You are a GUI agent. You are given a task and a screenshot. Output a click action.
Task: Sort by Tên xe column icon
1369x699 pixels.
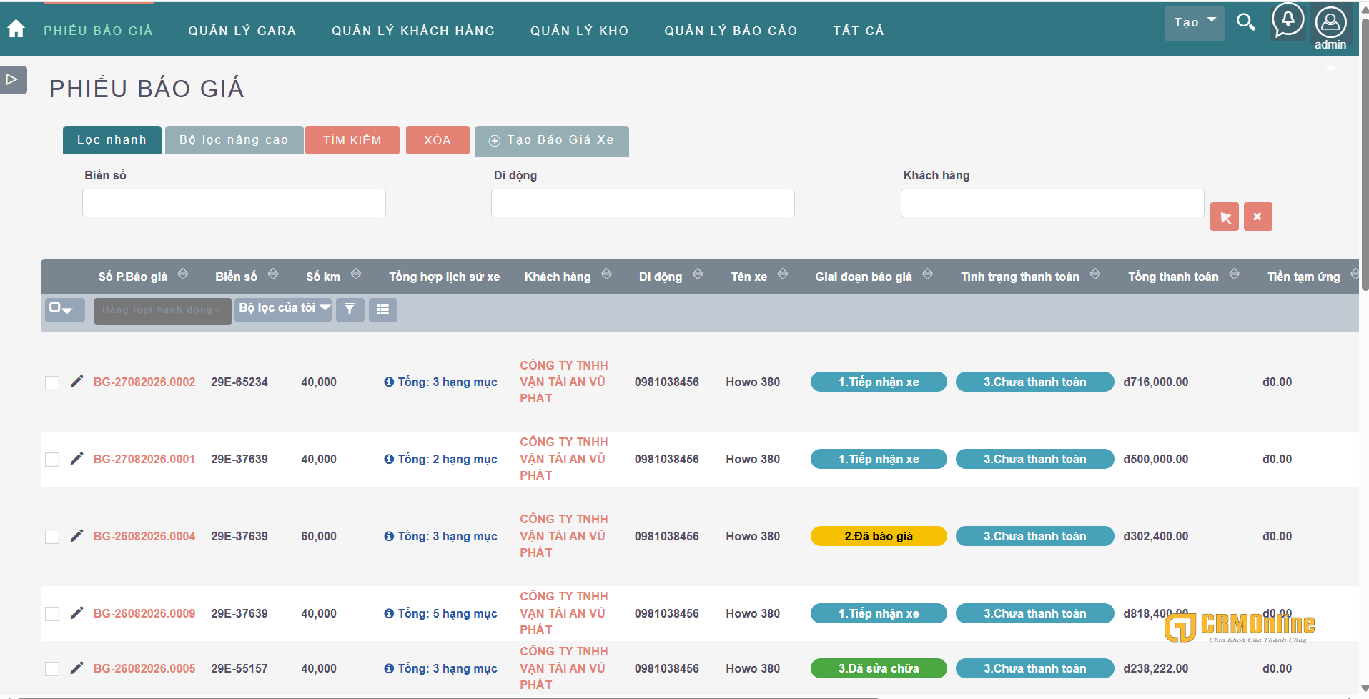coord(783,274)
